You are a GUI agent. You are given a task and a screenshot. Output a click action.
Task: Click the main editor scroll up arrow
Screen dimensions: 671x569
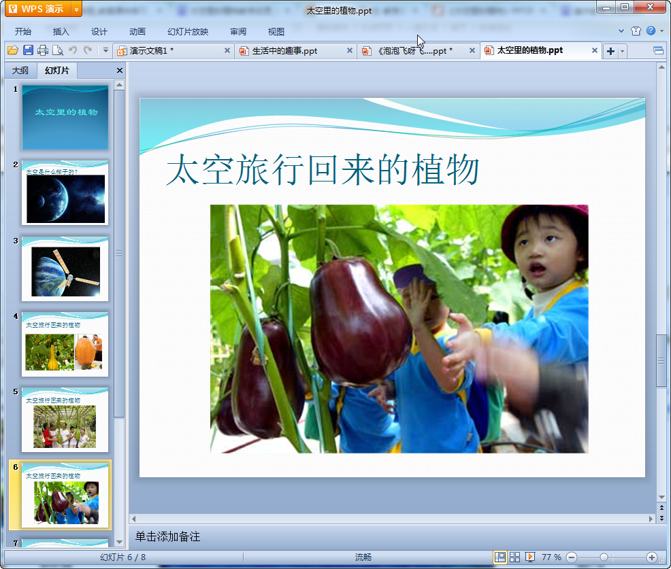pos(661,67)
